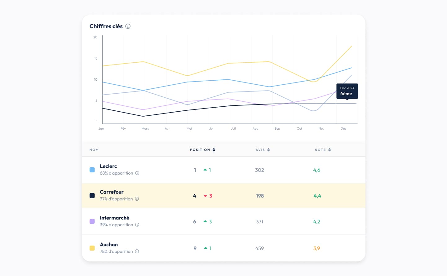Click Carrefour avis count 198
Viewport: 447px width, 276px height.
(260, 196)
